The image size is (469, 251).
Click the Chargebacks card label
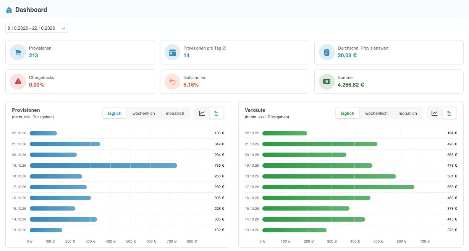[42, 77]
